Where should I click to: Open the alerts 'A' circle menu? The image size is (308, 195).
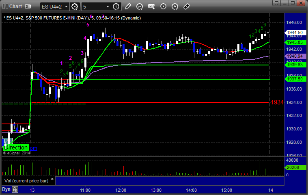pyautogui.click(x=175, y=6)
